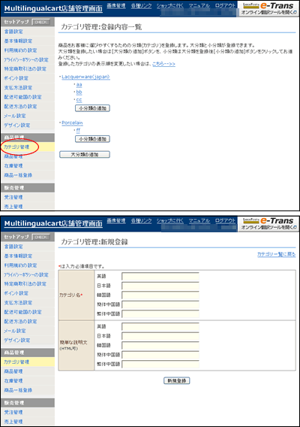The image size is (300, 427).
Task: Focus カテゴリ名 簡体中国語 input field
Action: click(x=160, y=304)
